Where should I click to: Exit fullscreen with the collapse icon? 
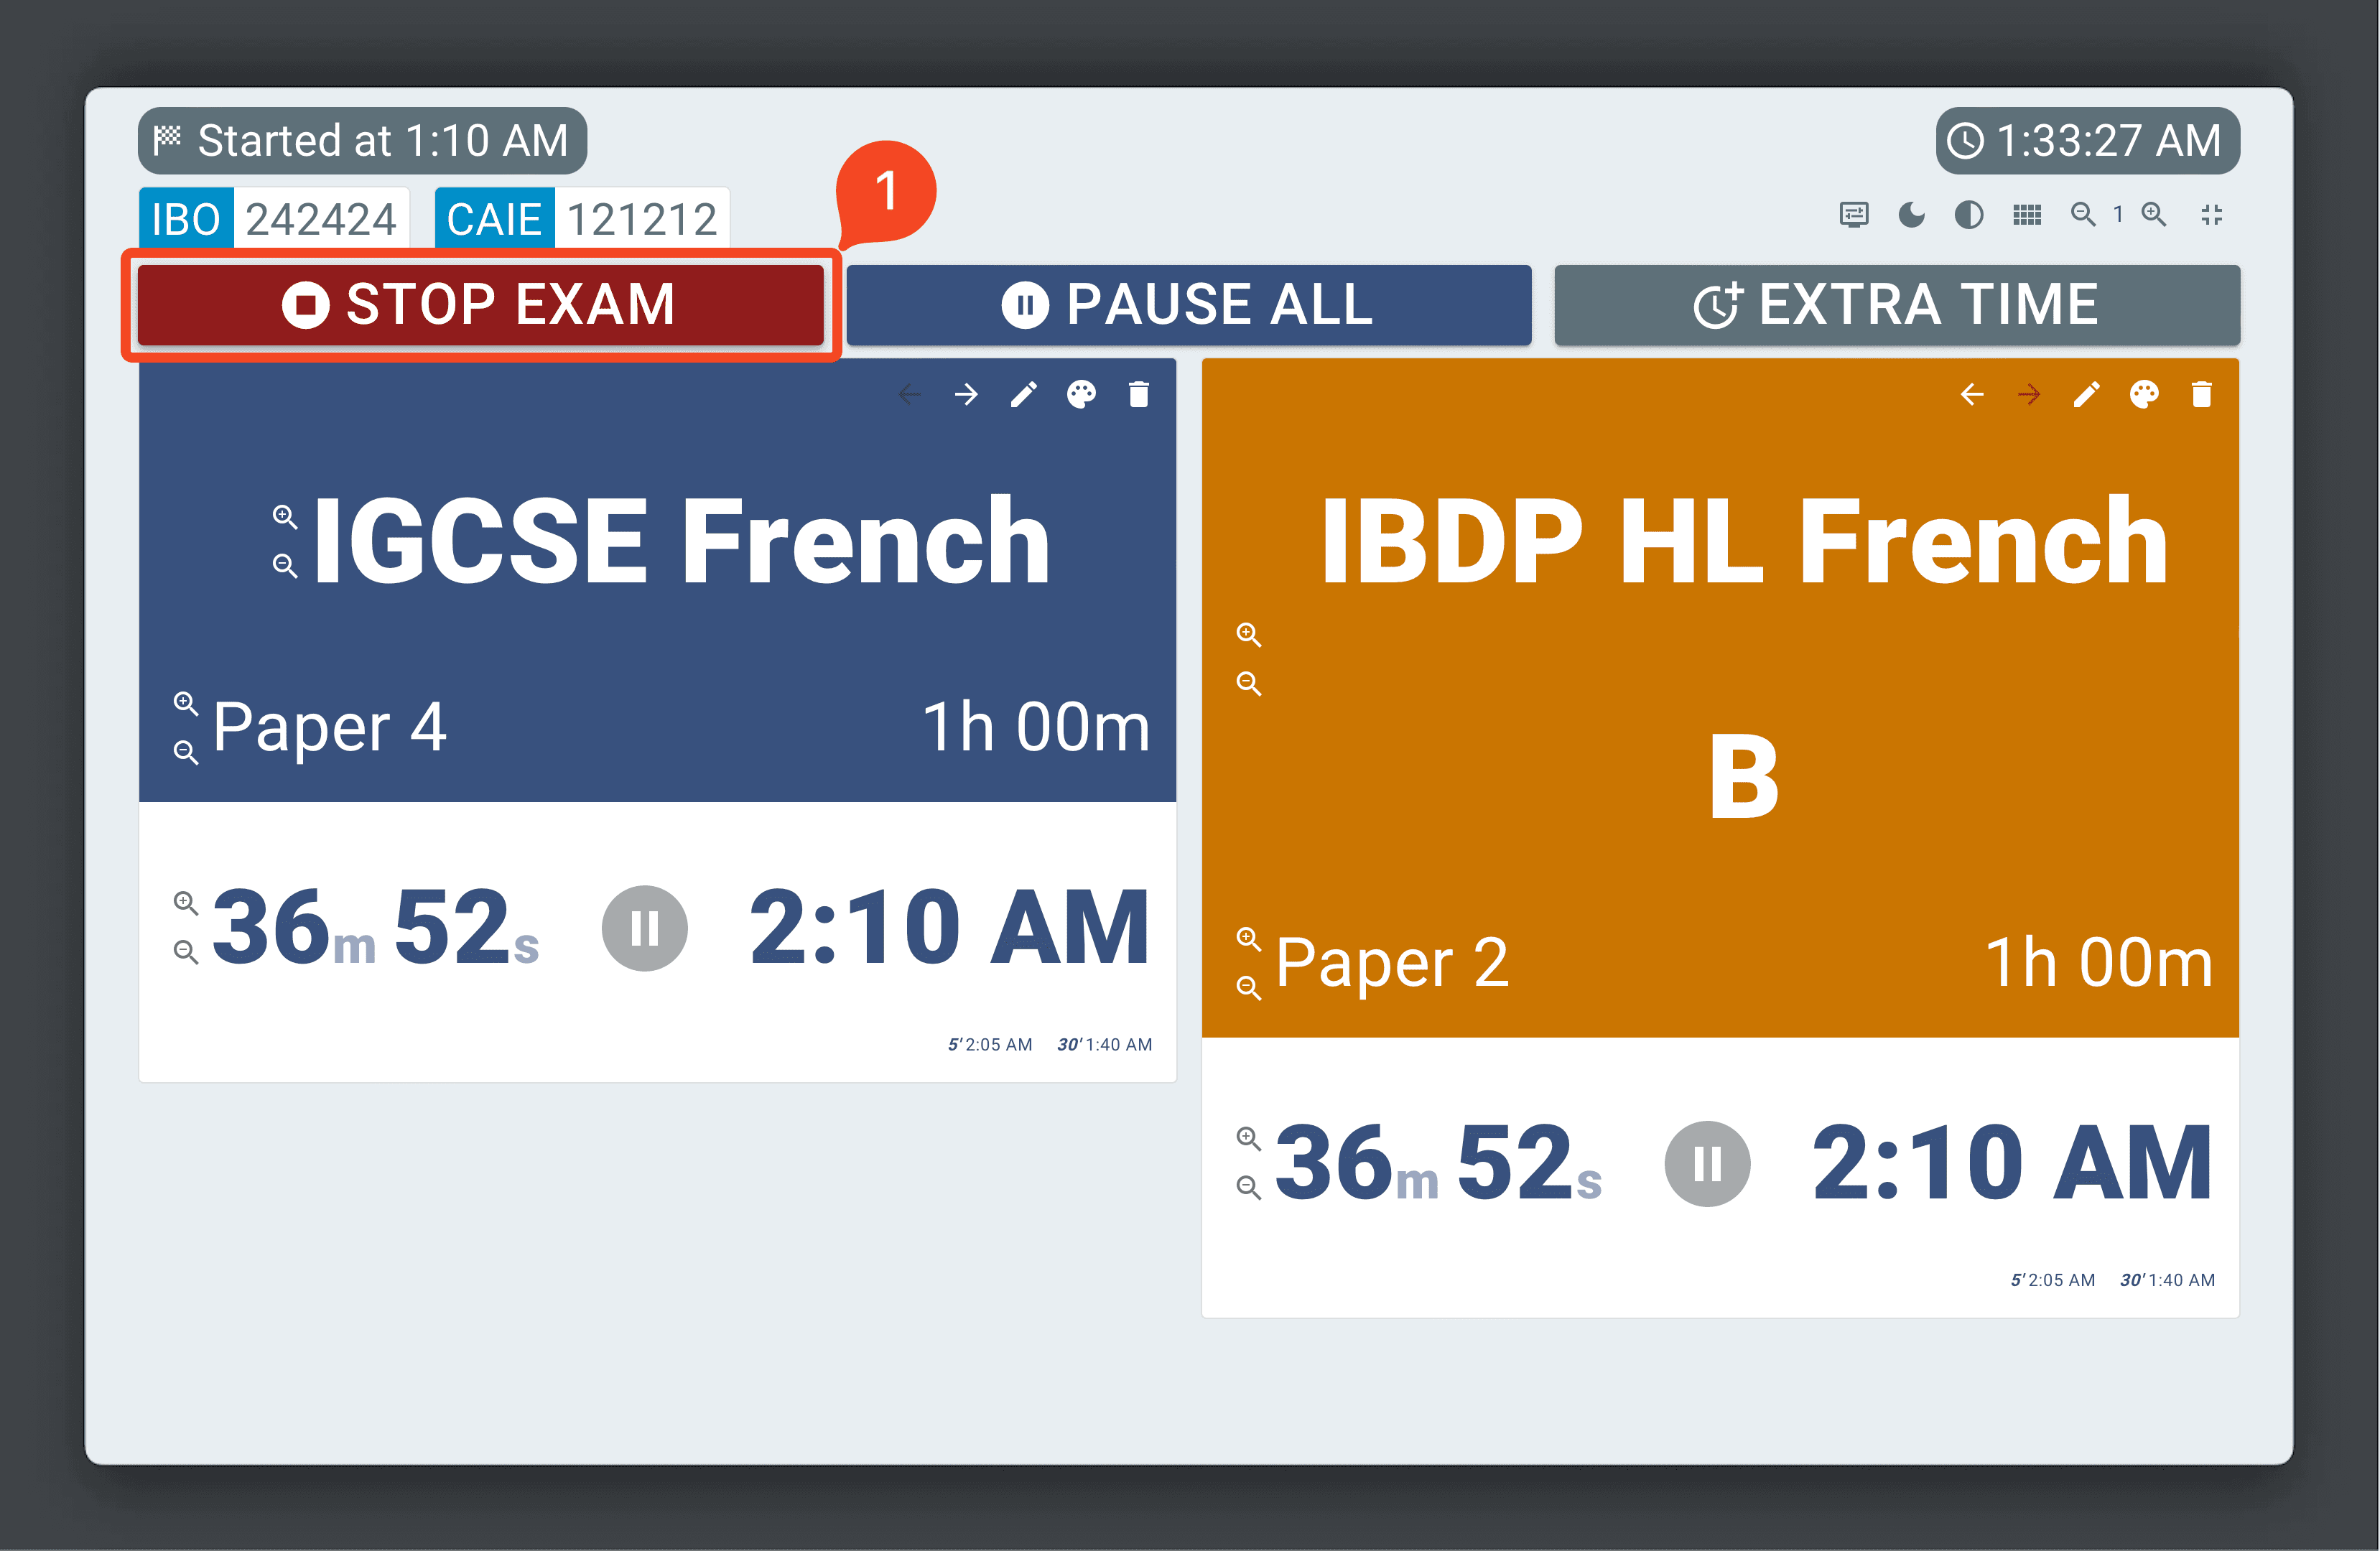[2212, 215]
